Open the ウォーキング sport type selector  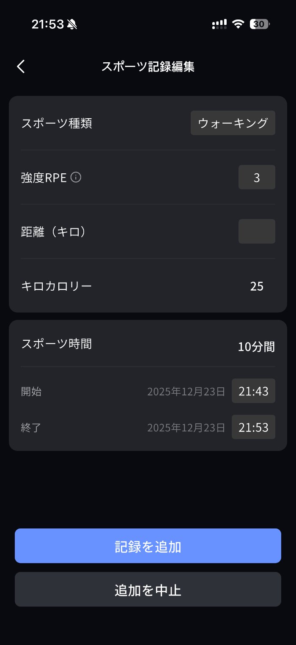coord(233,123)
